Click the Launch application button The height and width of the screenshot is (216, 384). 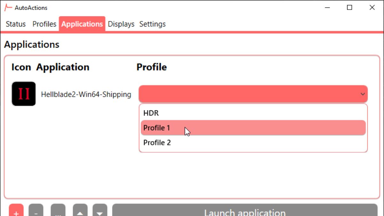(245, 211)
